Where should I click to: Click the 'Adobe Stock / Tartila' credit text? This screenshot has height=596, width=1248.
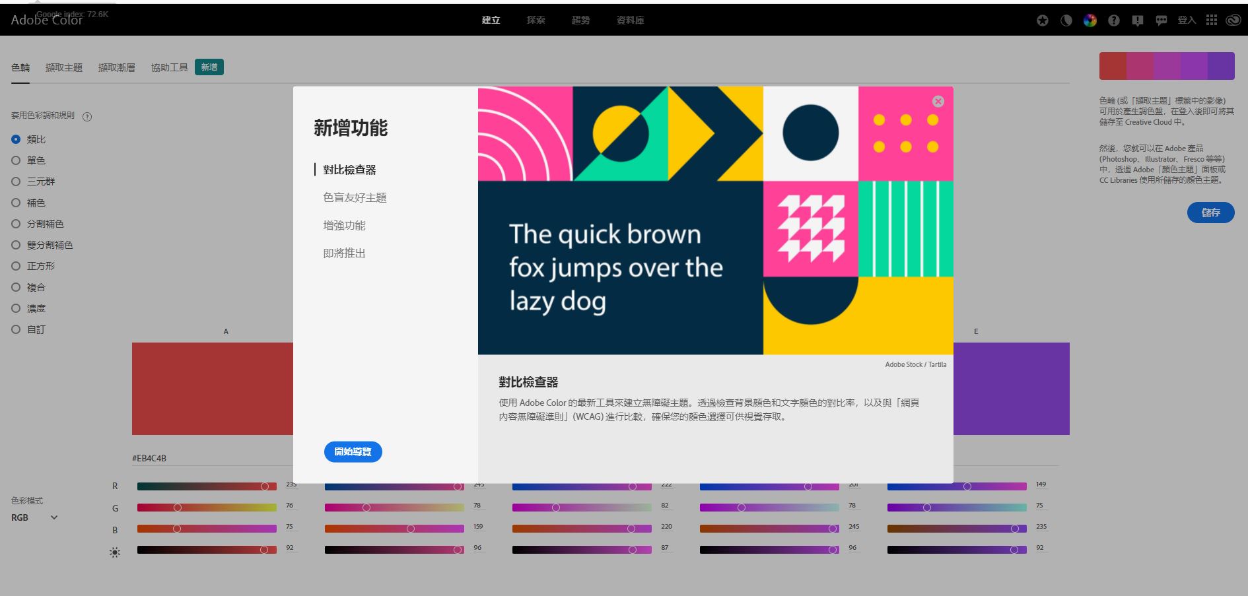pyautogui.click(x=916, y=364)
